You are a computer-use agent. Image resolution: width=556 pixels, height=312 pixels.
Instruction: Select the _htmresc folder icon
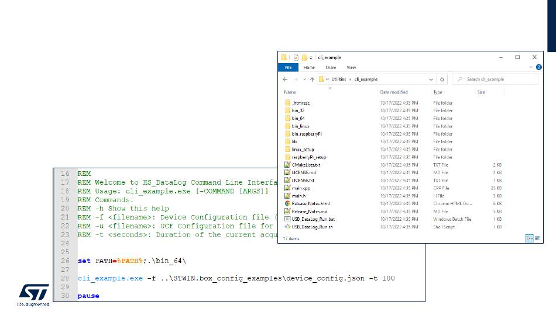point(287,103)
